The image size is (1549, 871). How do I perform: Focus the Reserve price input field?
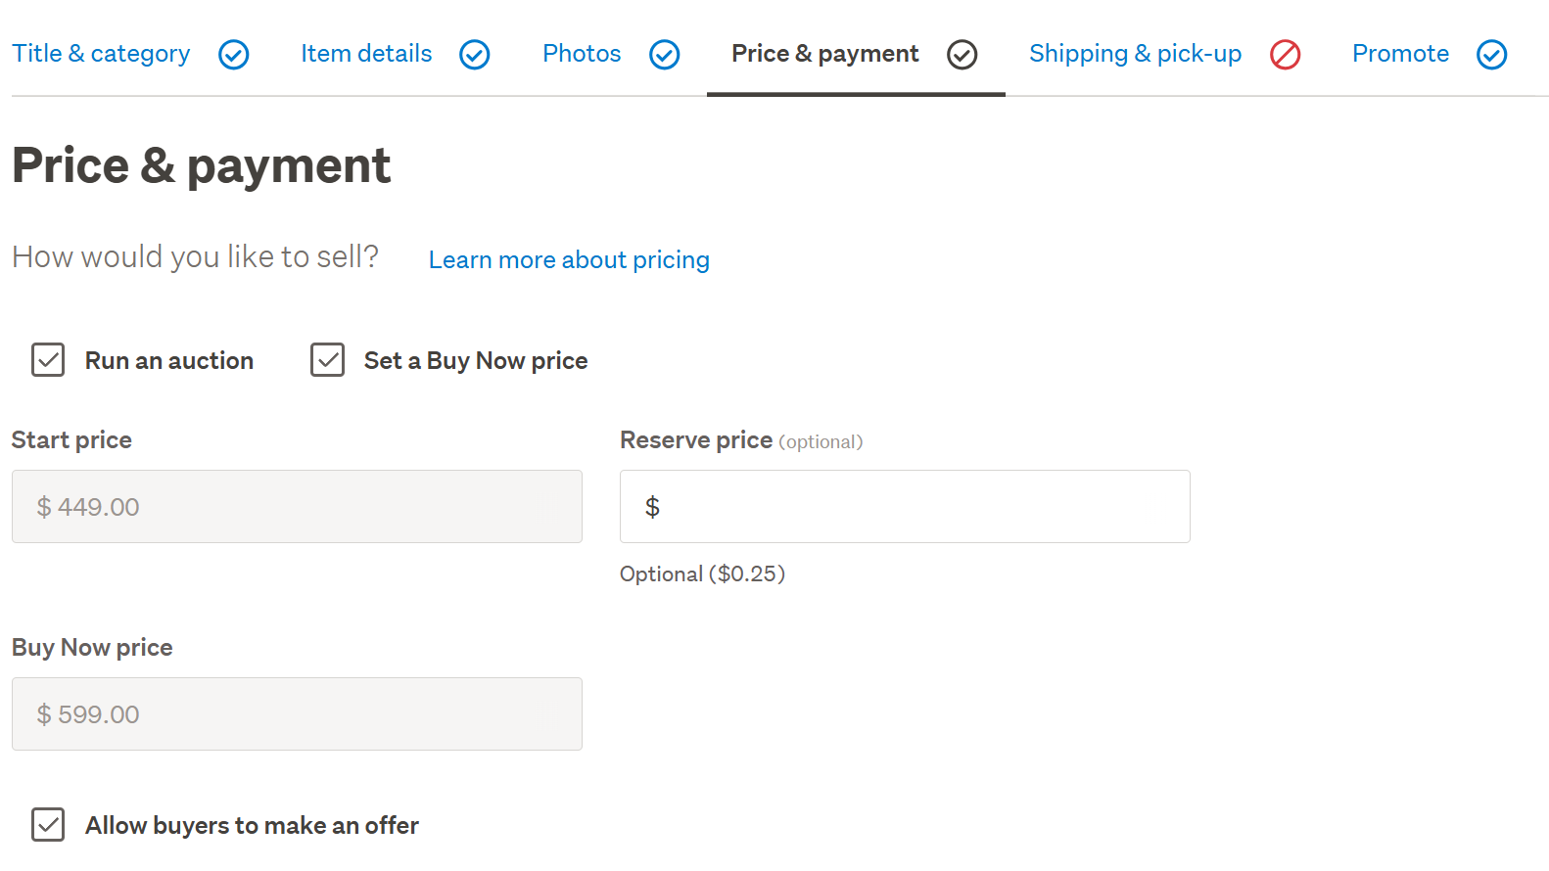[905, 507]
